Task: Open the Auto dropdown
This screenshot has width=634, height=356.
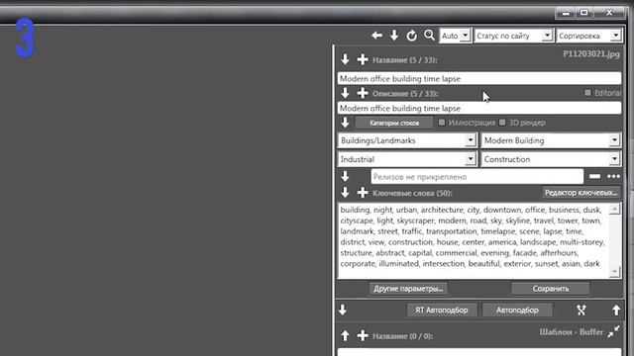Action: click(456, 36)
